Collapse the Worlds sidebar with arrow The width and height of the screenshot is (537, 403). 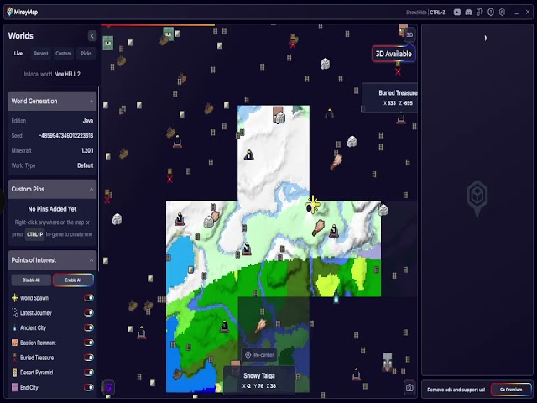(x=92, y=36)
